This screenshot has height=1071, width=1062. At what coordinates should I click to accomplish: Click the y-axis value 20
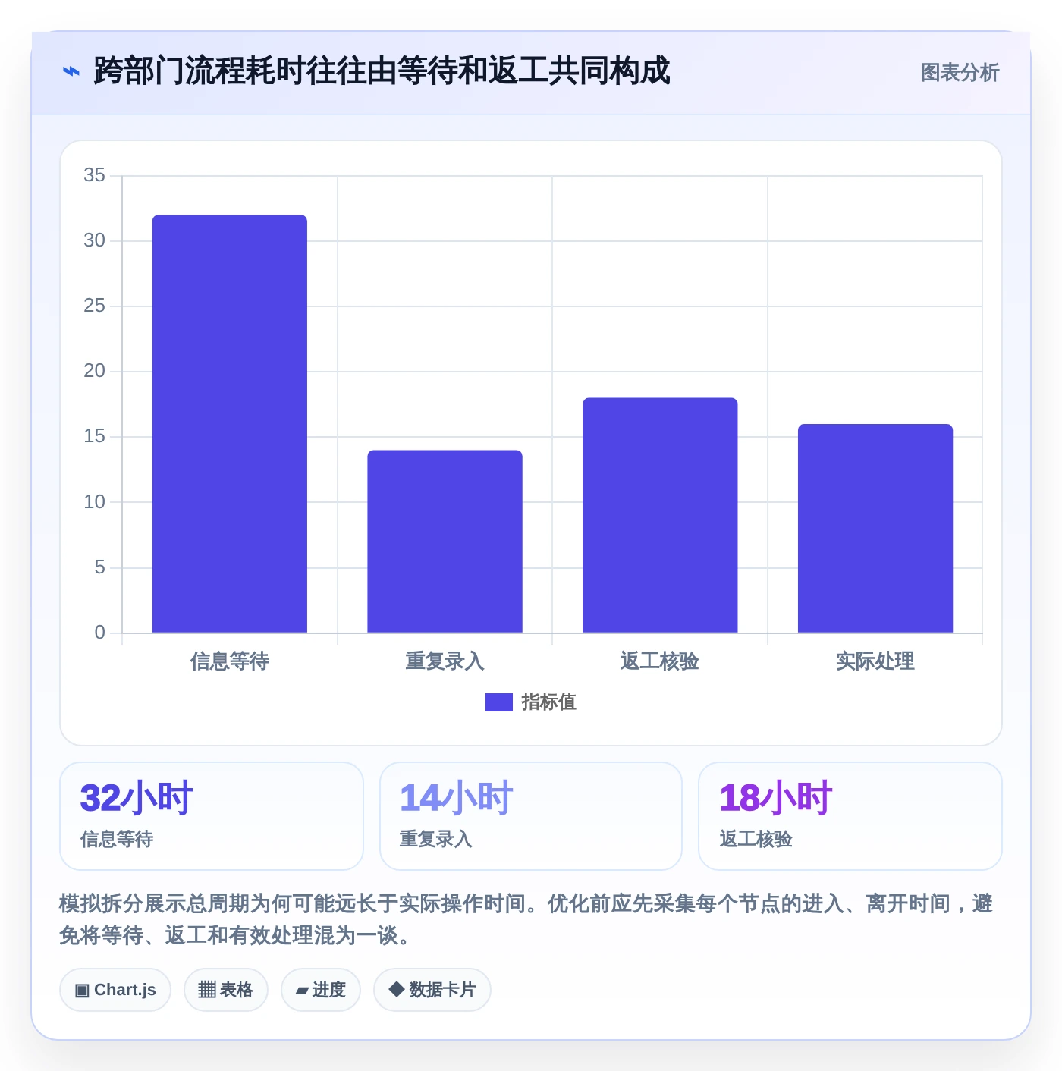coord(95,371)
